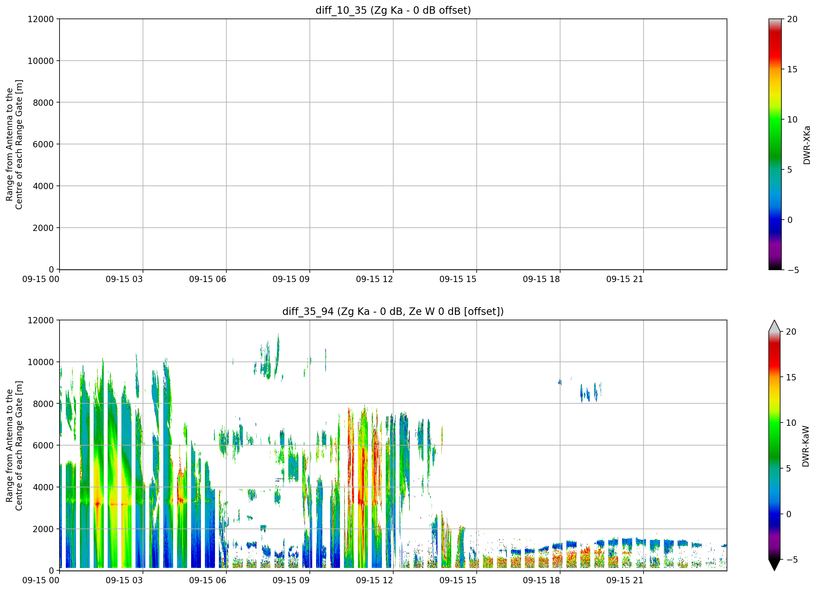Click the 4000 y-tick on diff_35_94 plot

[43, 487]
